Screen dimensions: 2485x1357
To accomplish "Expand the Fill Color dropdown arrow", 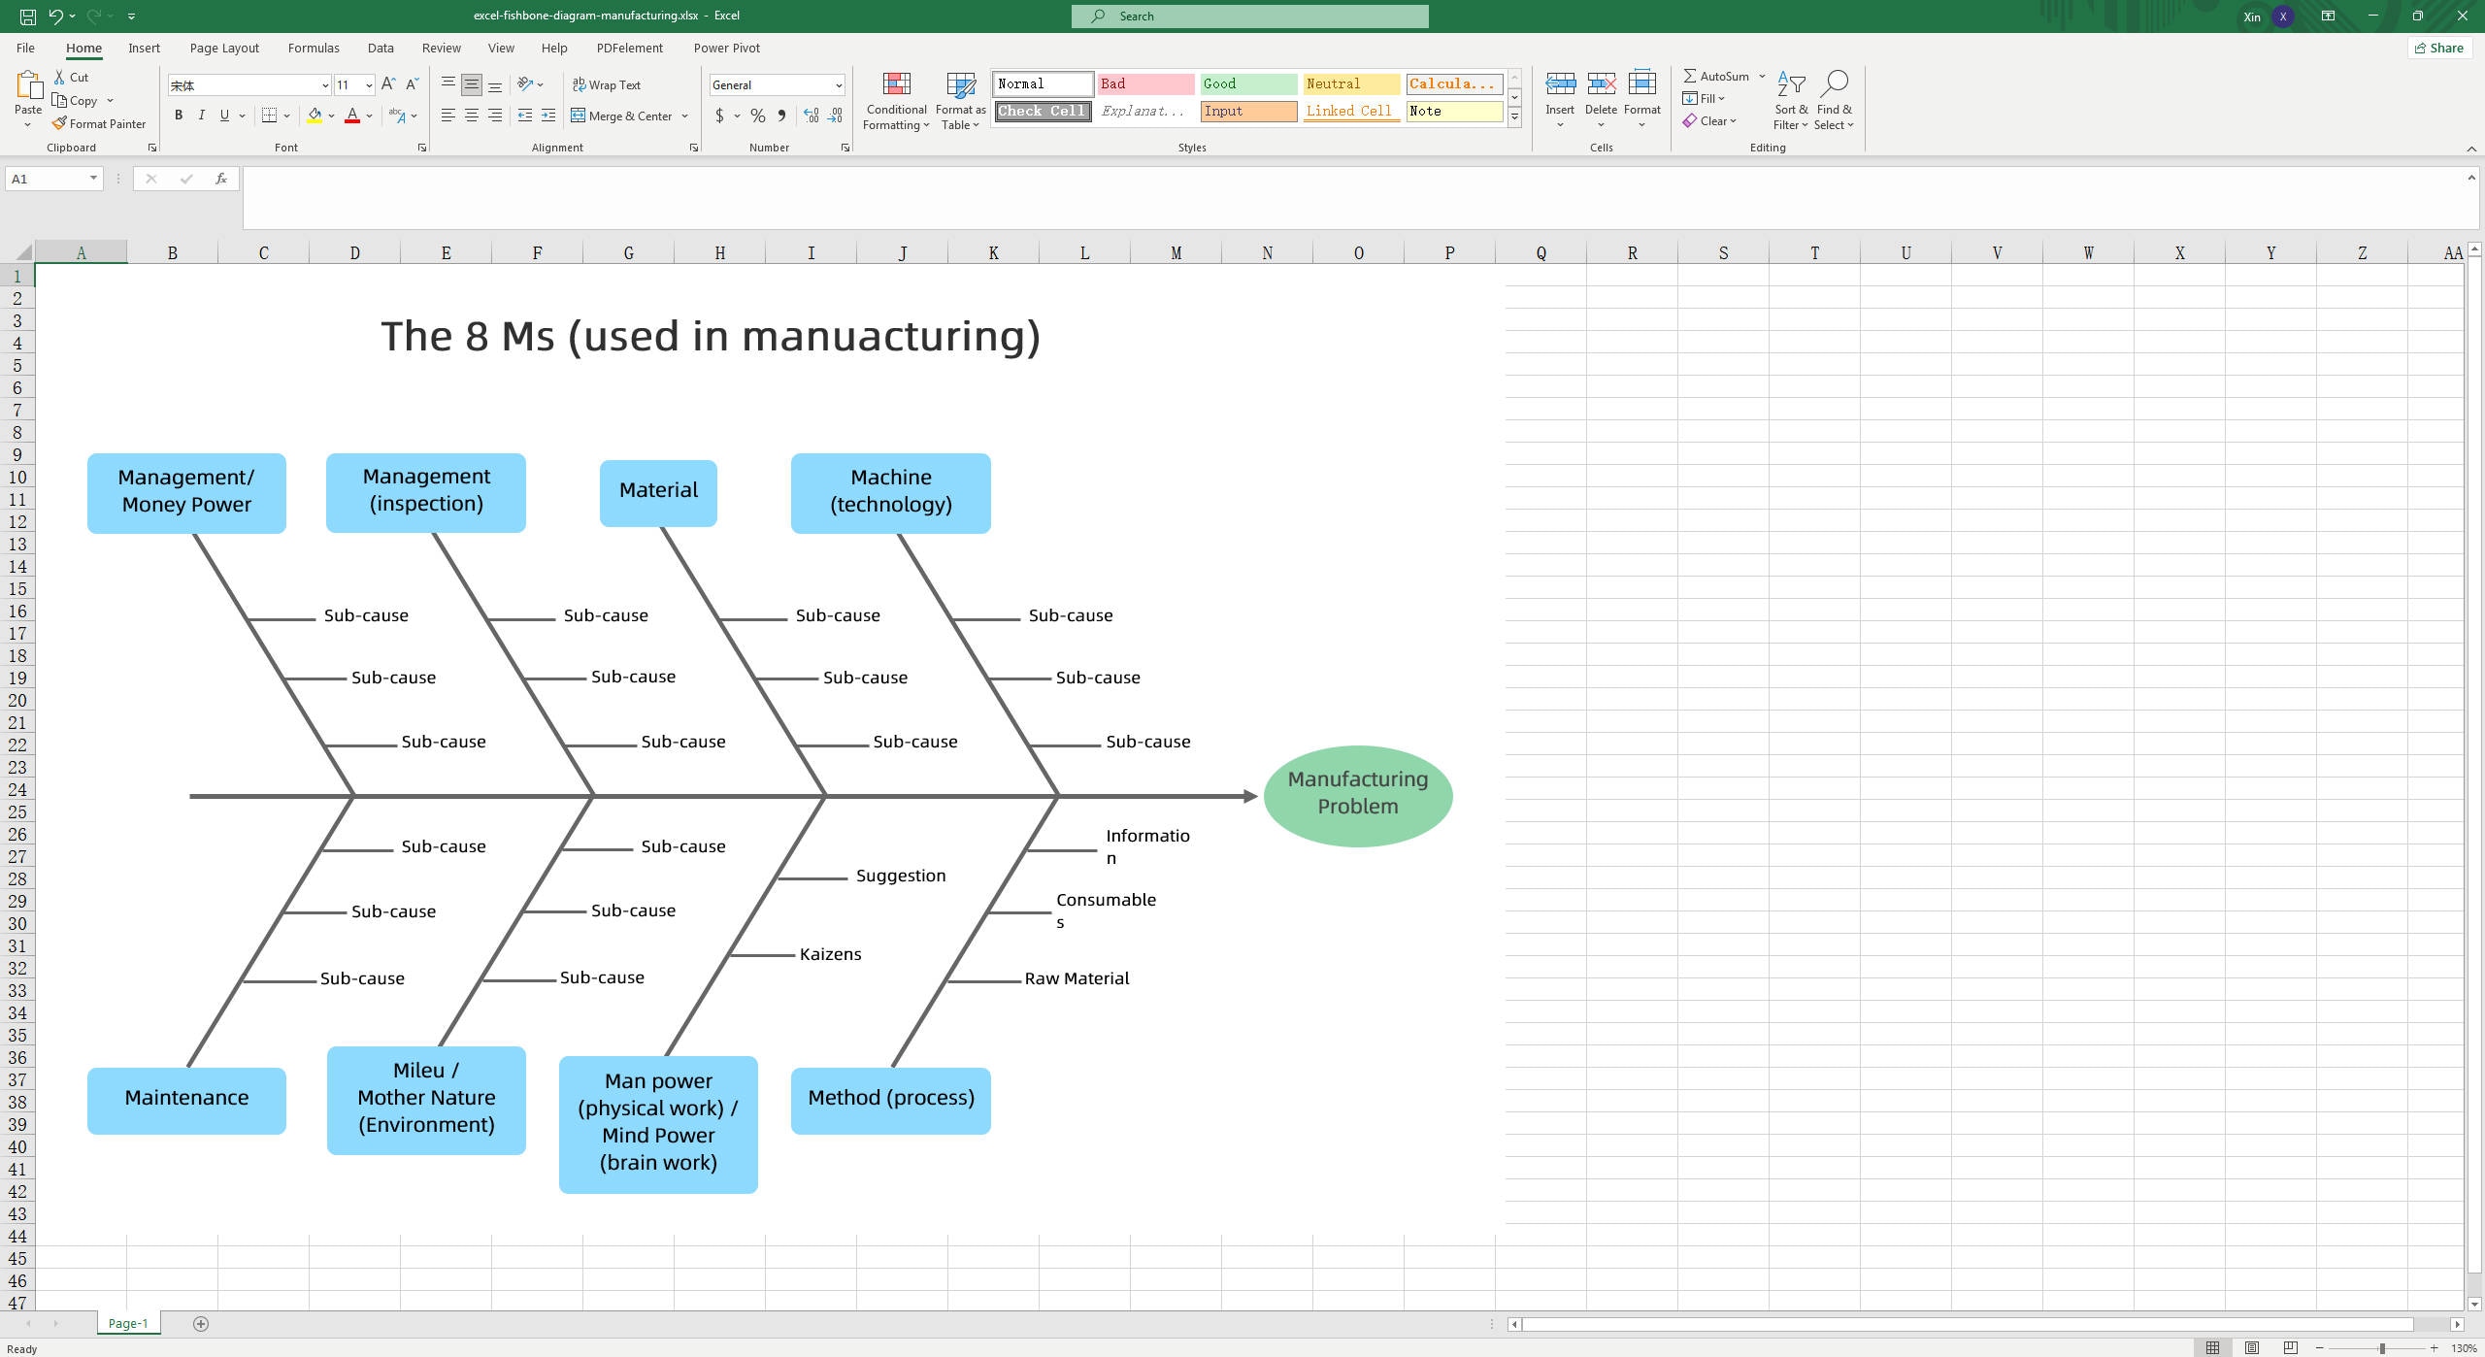I will click(x=329, y=116).
